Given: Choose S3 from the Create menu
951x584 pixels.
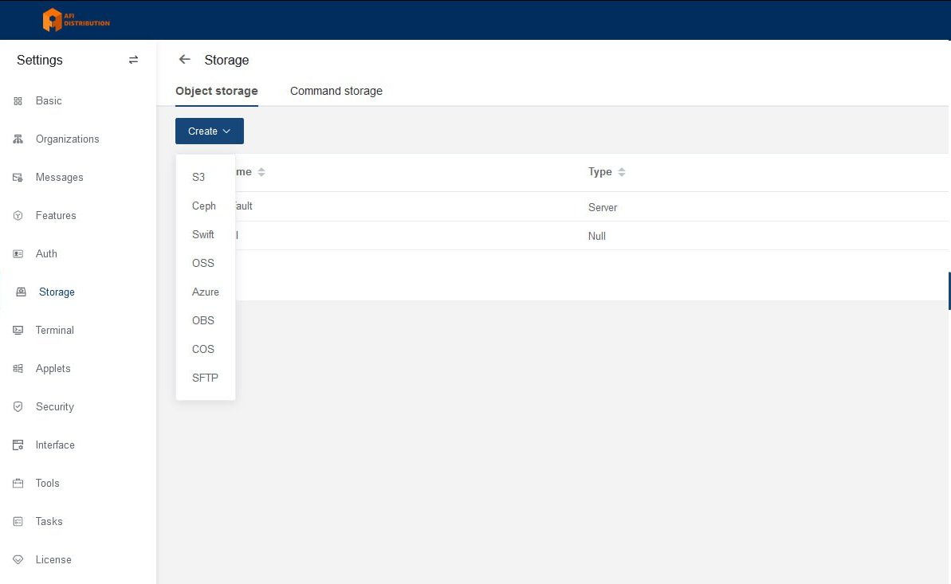Looking at the screenshot, I should (x=198, y=177).
